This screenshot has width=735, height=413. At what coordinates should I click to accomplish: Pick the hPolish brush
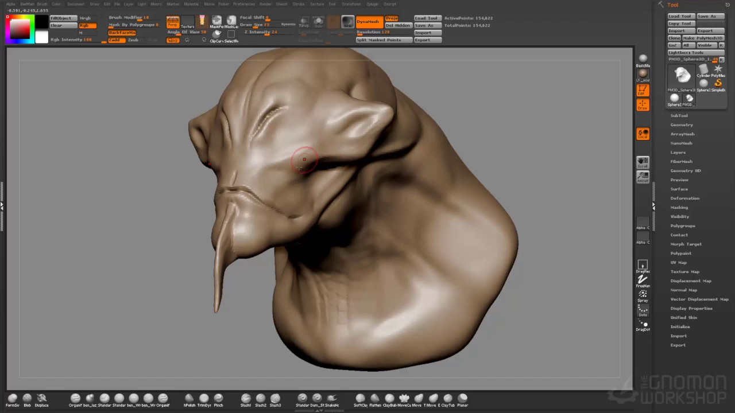(x=189, y=400)
